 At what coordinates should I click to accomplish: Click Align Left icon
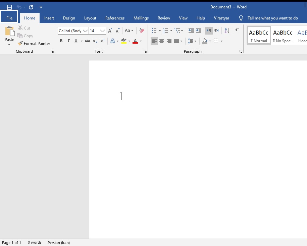coord(154,41)
